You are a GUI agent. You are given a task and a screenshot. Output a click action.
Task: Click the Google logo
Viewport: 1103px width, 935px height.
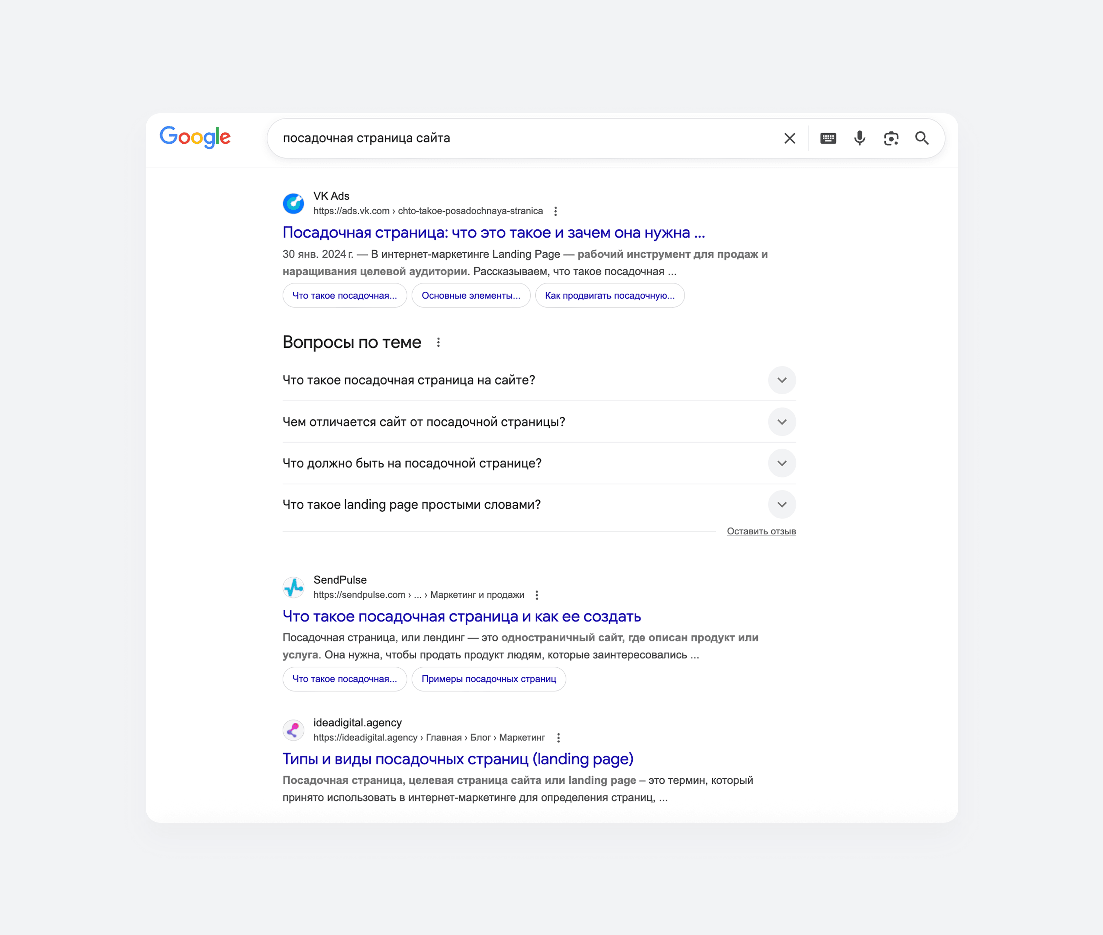pos(195,137)
